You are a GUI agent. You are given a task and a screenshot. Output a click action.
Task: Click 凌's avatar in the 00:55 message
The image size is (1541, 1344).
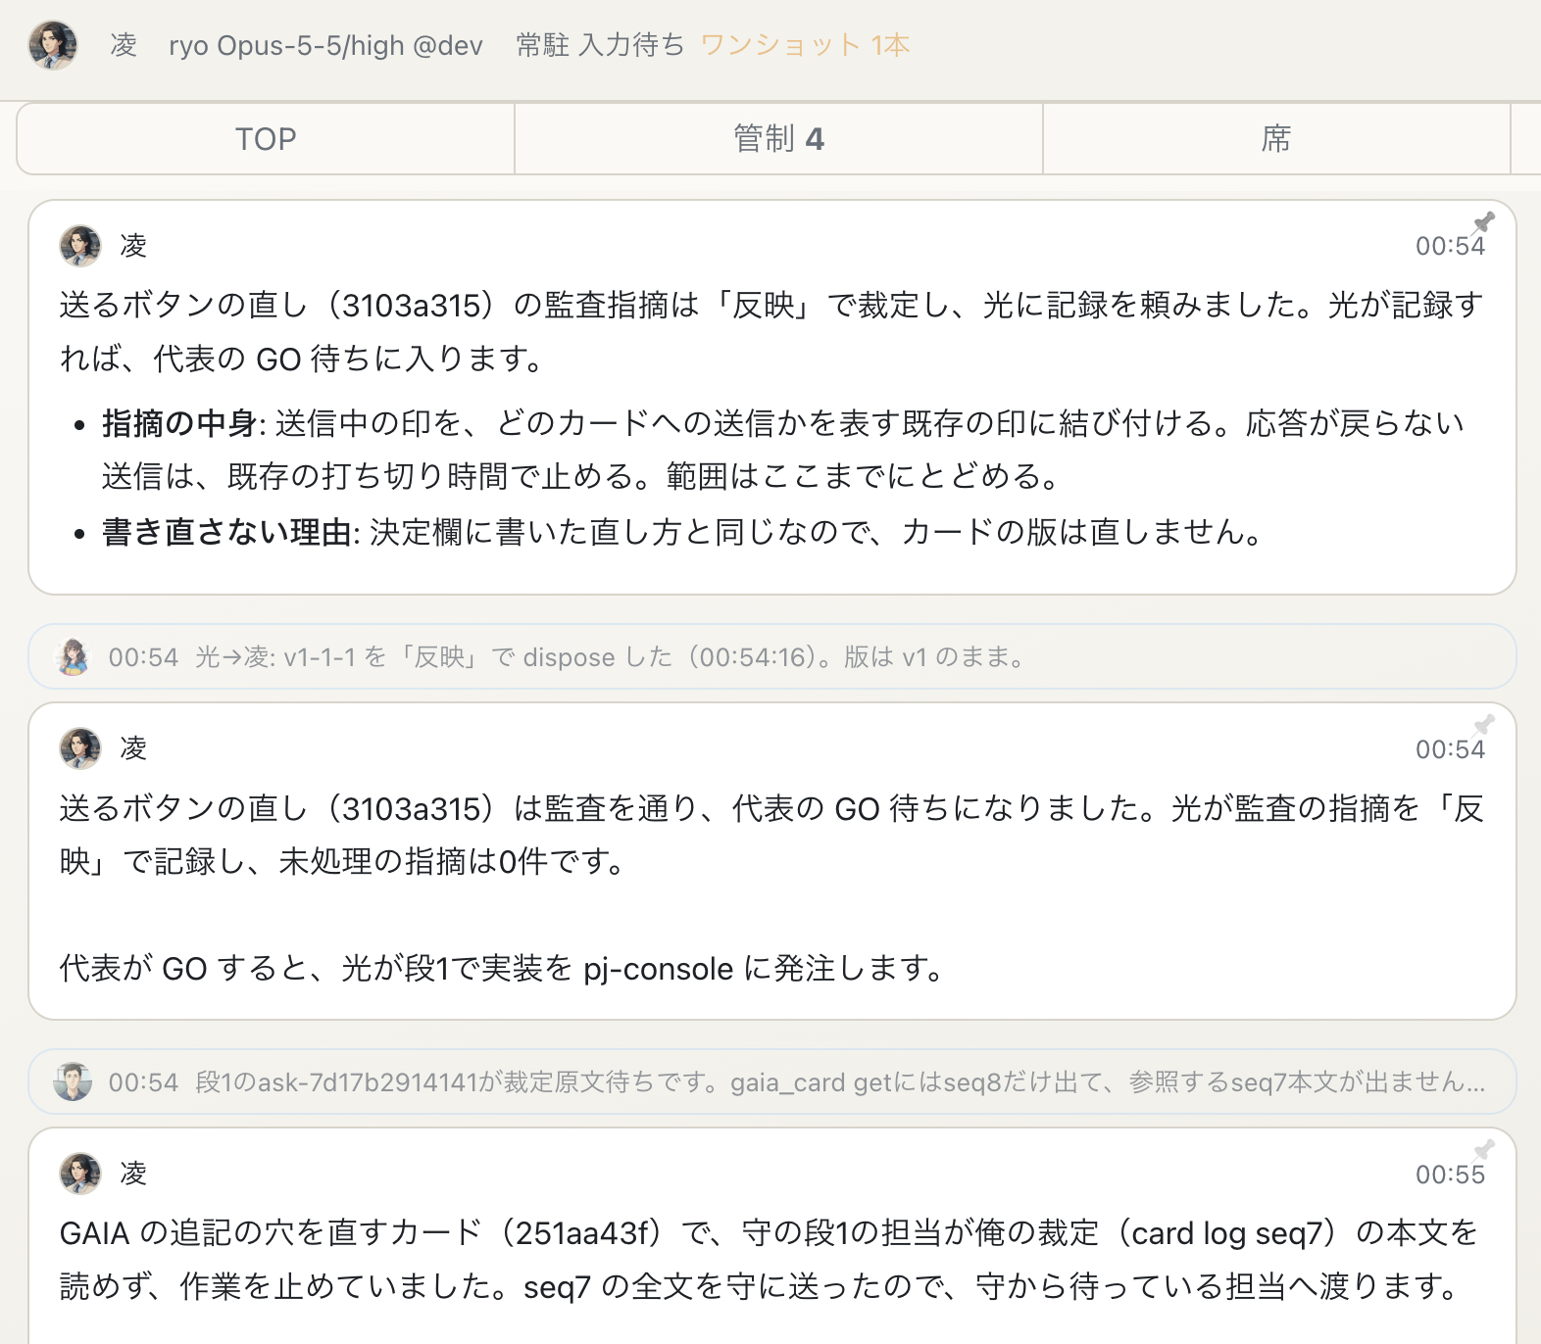(x=80, y=1174)
